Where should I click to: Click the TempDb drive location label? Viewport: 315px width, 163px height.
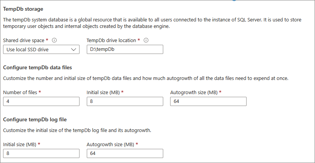[x=111, y=40]
